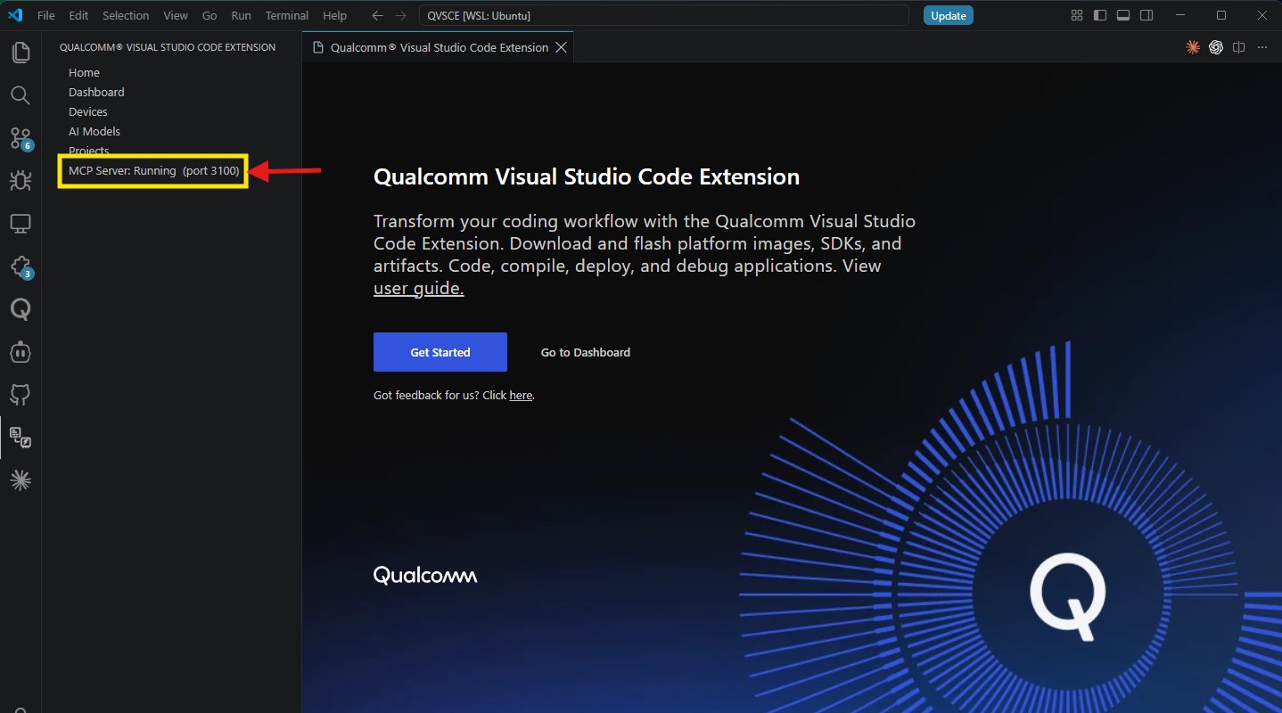Open the user guide link
Screen dimensions: 1282x713
[x=419, y=288]
